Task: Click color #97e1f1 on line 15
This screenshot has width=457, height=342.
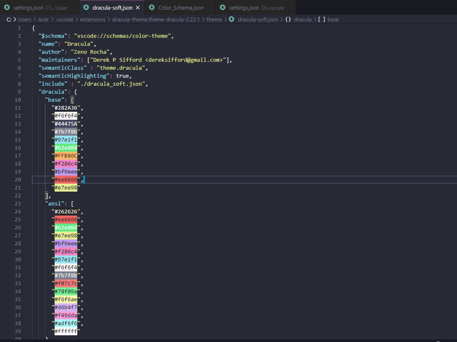Action: click(x=66, y=139)
